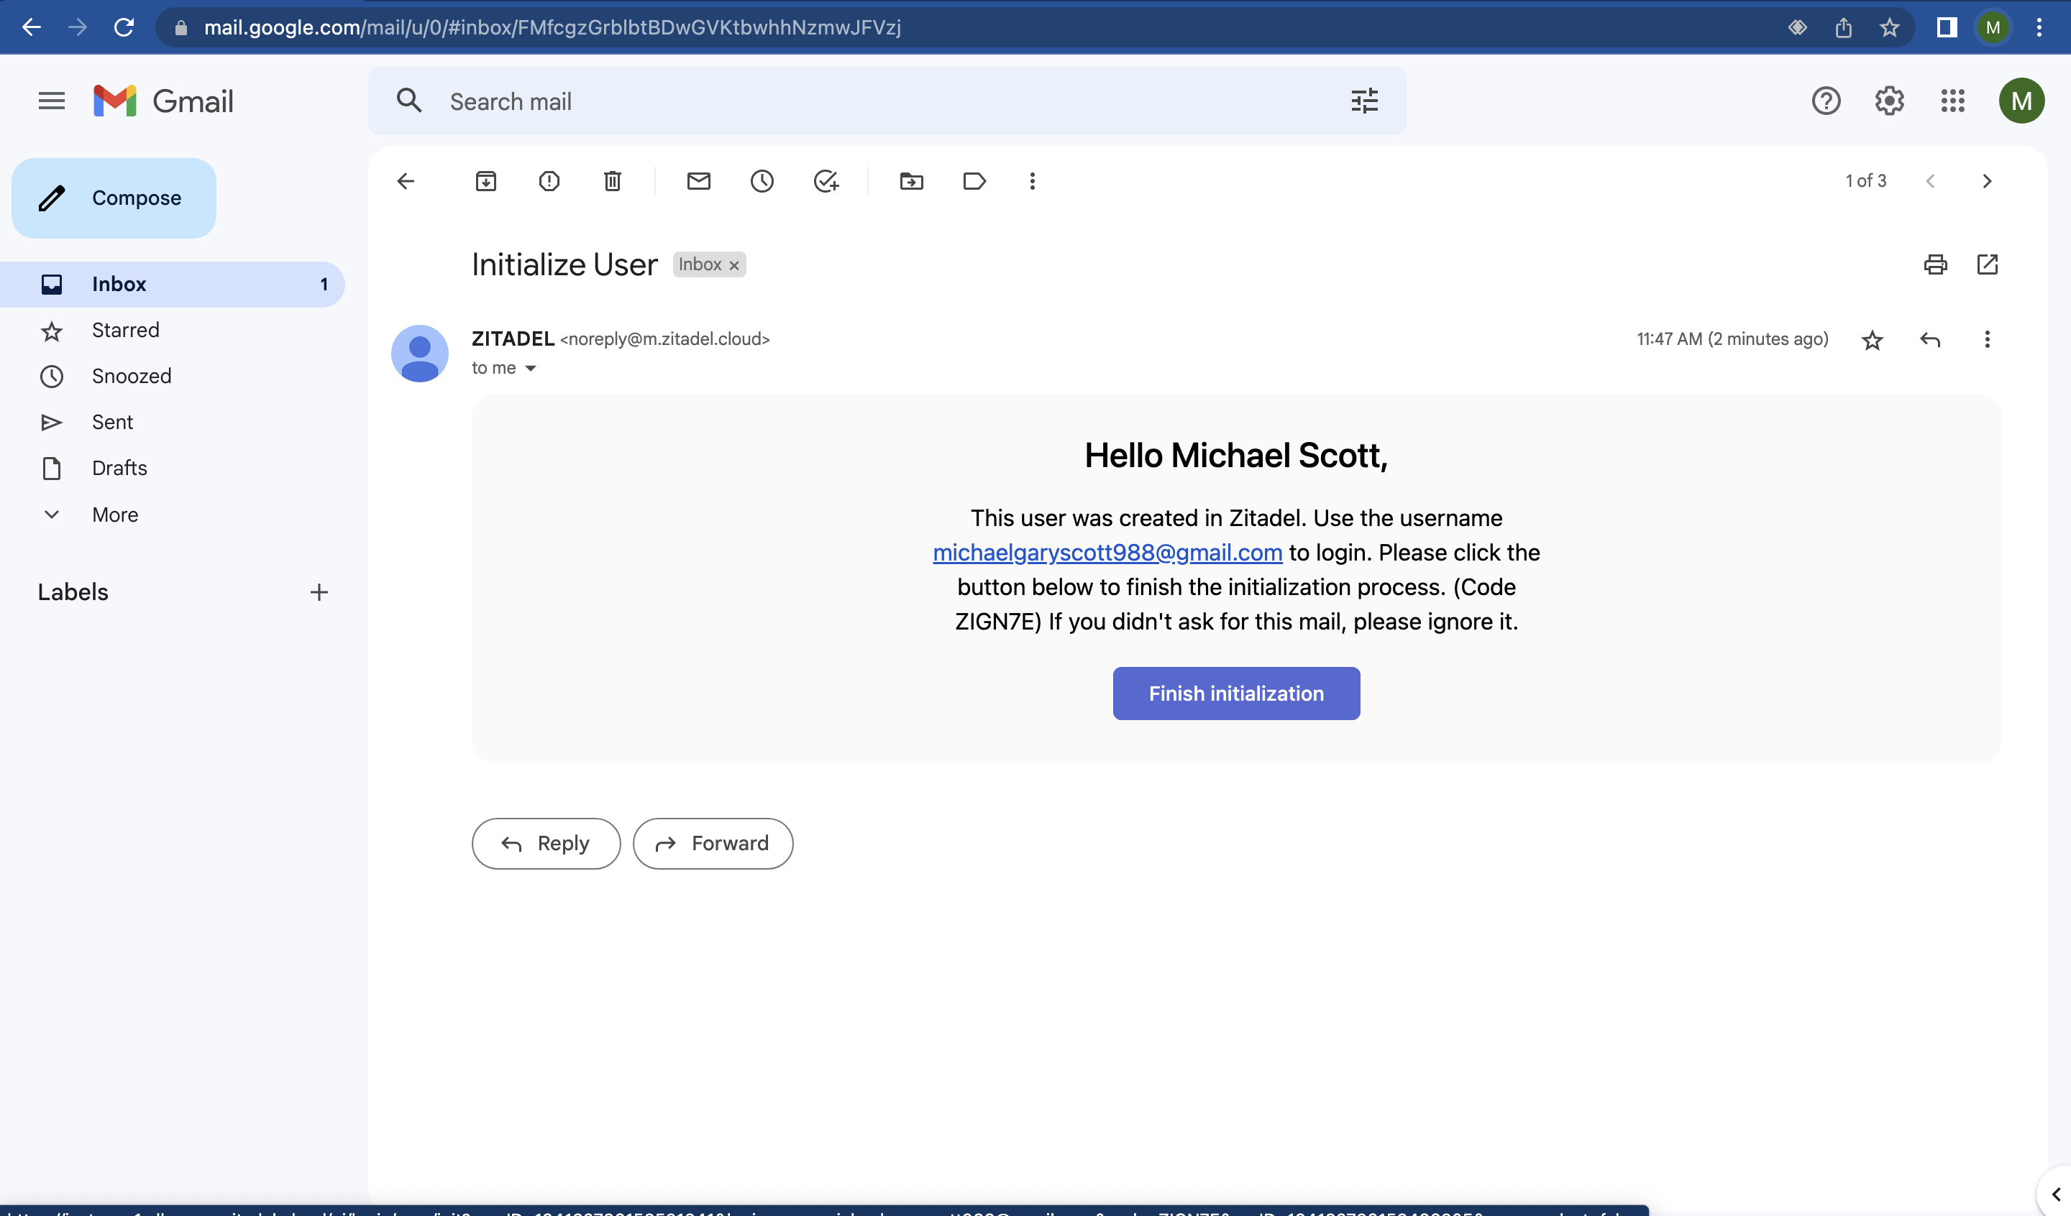The height and width of the screenshot is (1216, 2071).
Task: Report this message as spam
Action: (x=549, y=181)
